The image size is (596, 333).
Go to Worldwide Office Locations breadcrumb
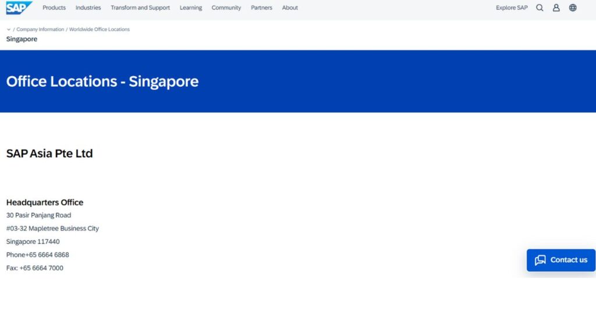tap(99, 29)
